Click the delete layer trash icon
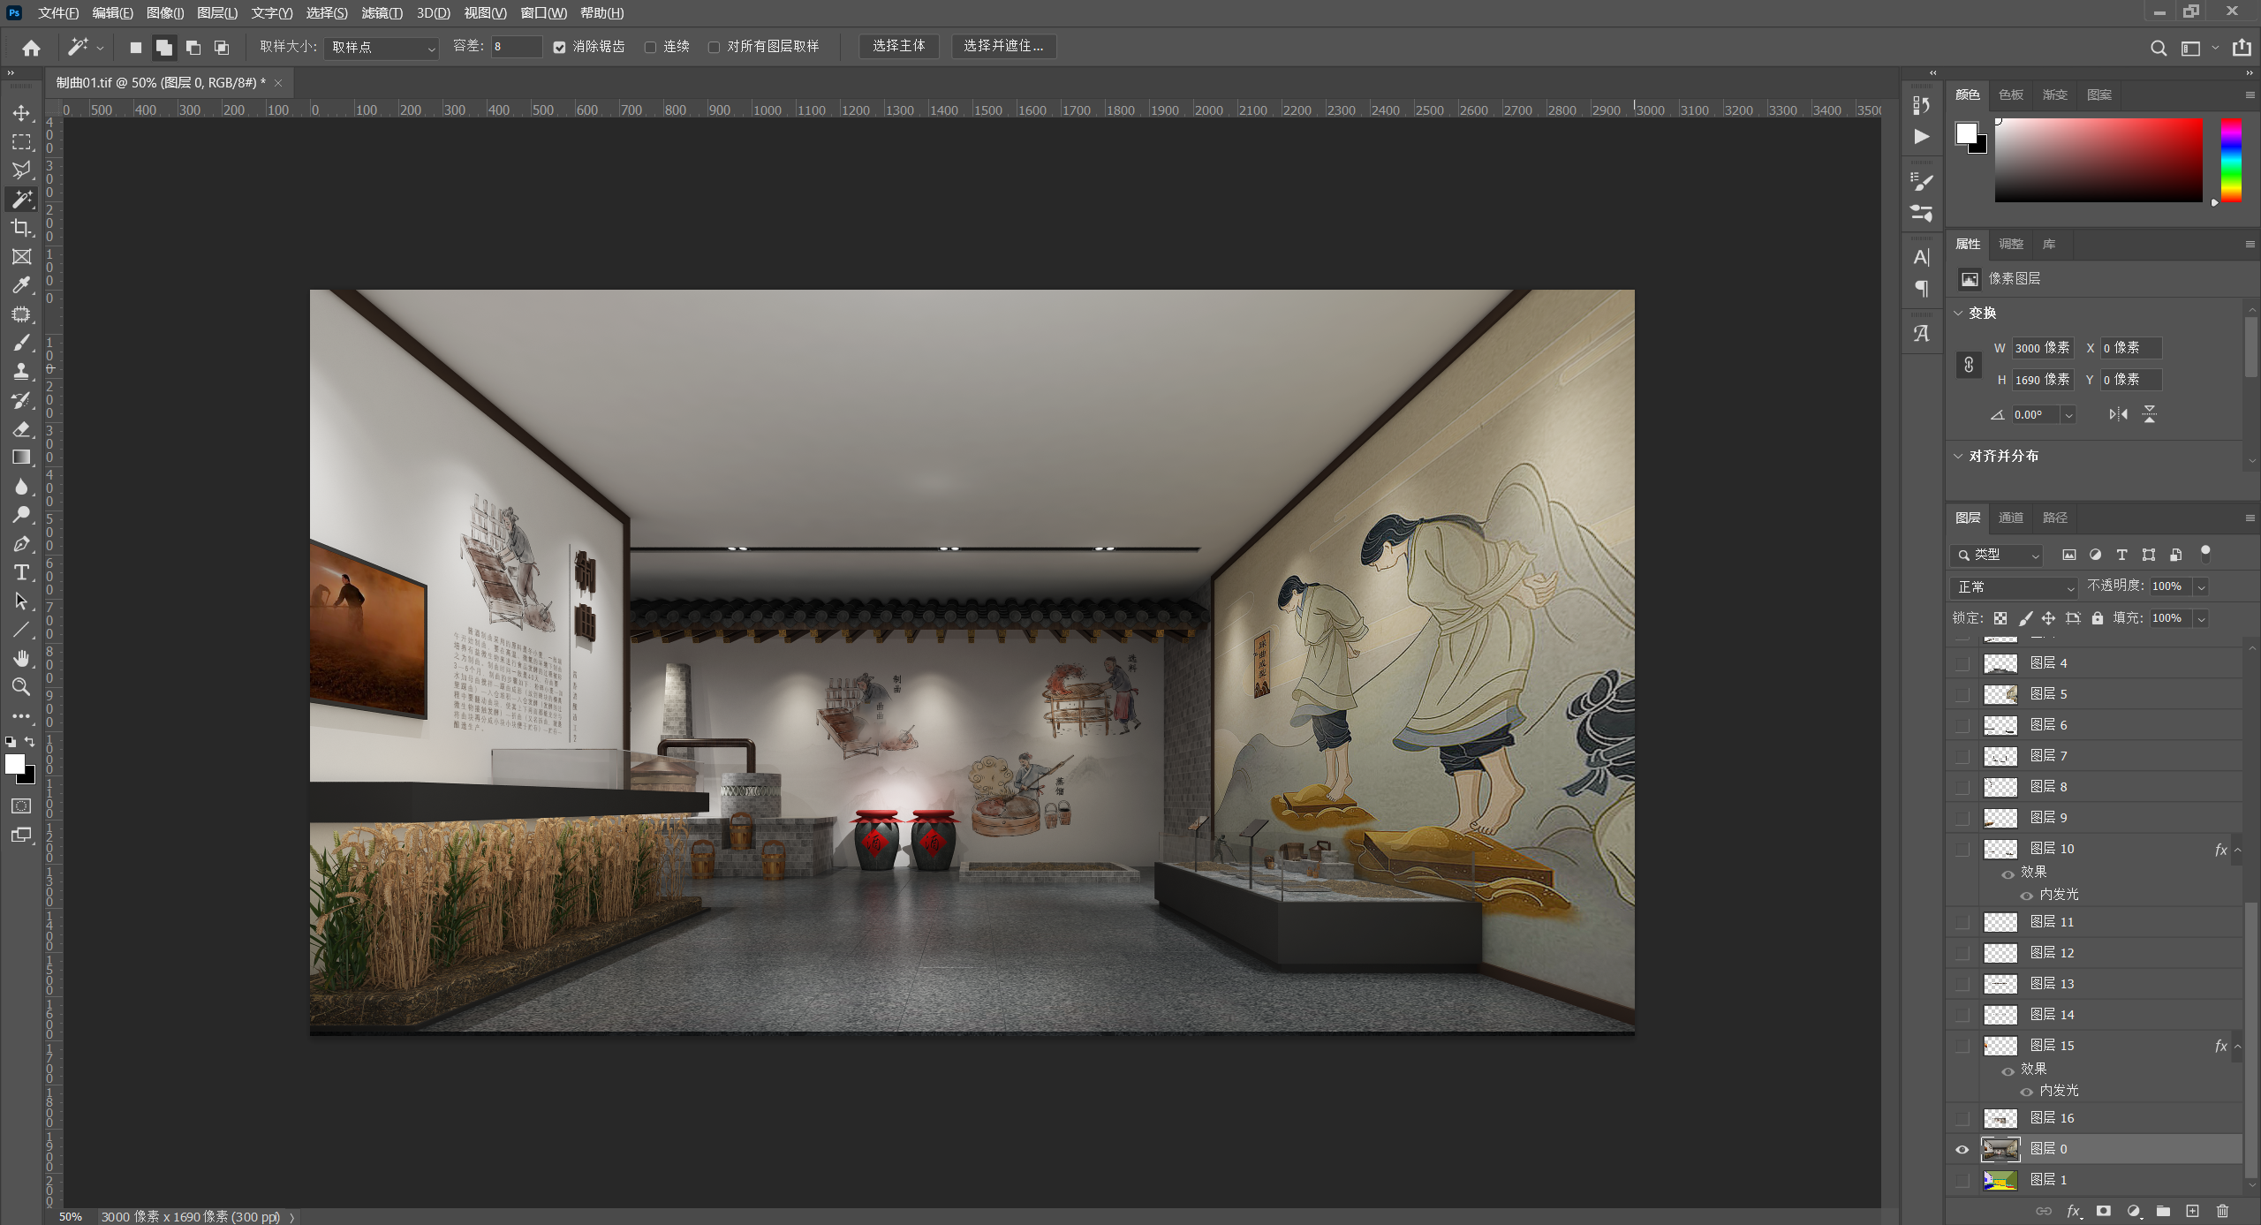The image size is (2261, 1225). tap(2222, 1211)
